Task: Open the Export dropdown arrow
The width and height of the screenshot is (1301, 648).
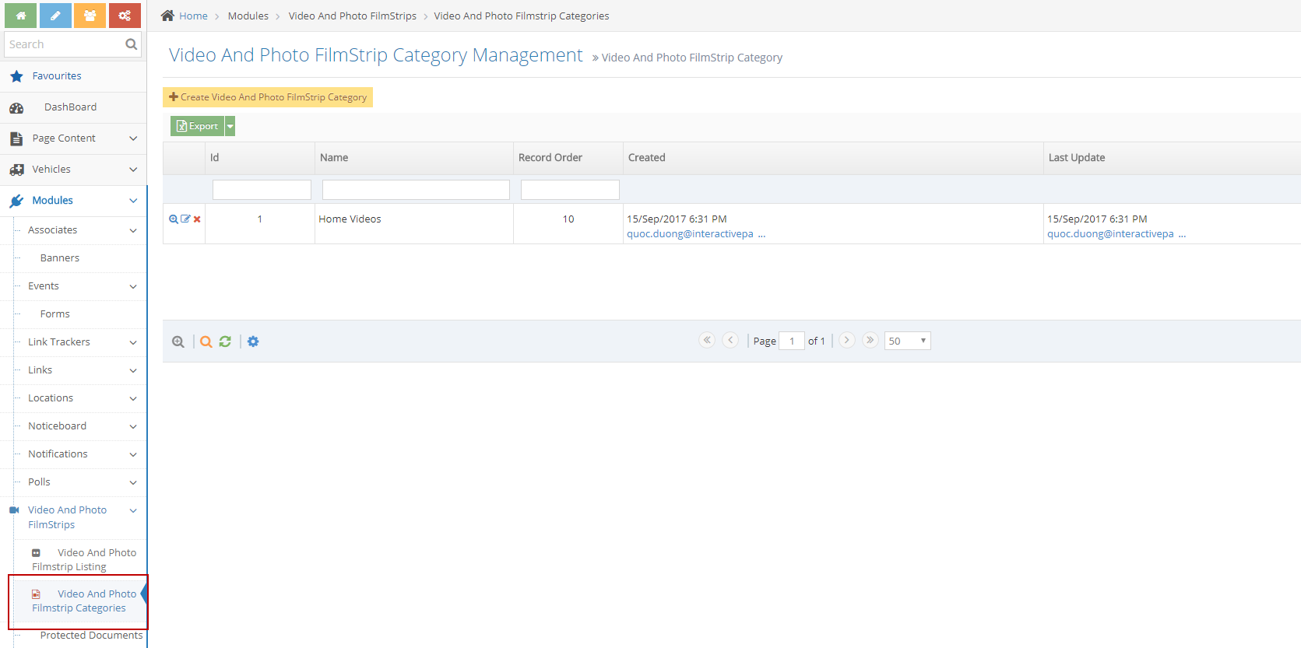Action: tap(230, 126)
